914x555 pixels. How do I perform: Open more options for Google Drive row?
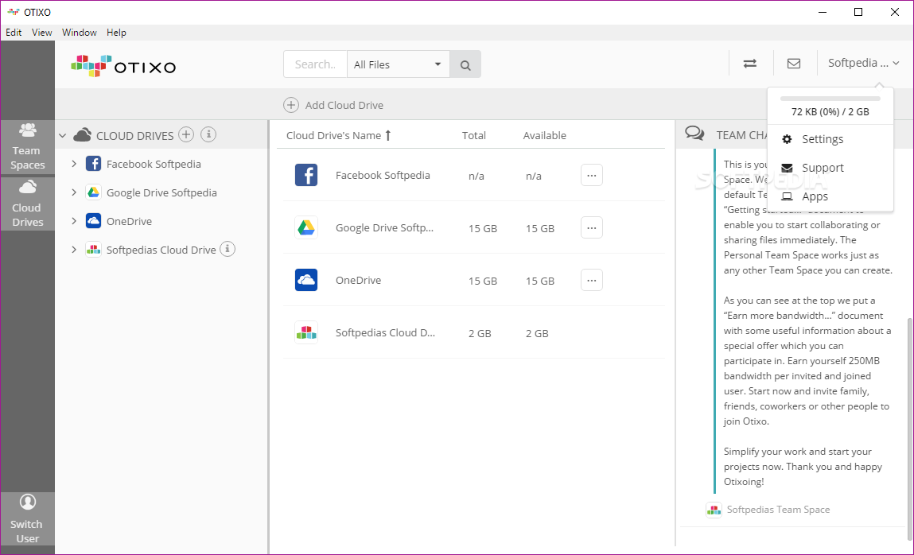point(592,227)
